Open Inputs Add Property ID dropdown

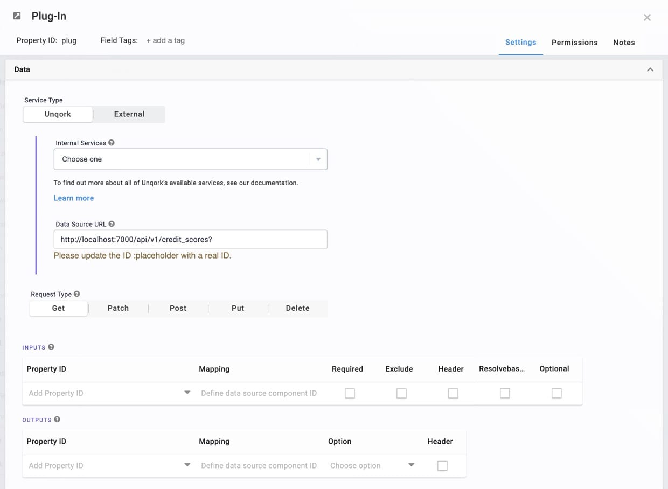coord(187,393)
